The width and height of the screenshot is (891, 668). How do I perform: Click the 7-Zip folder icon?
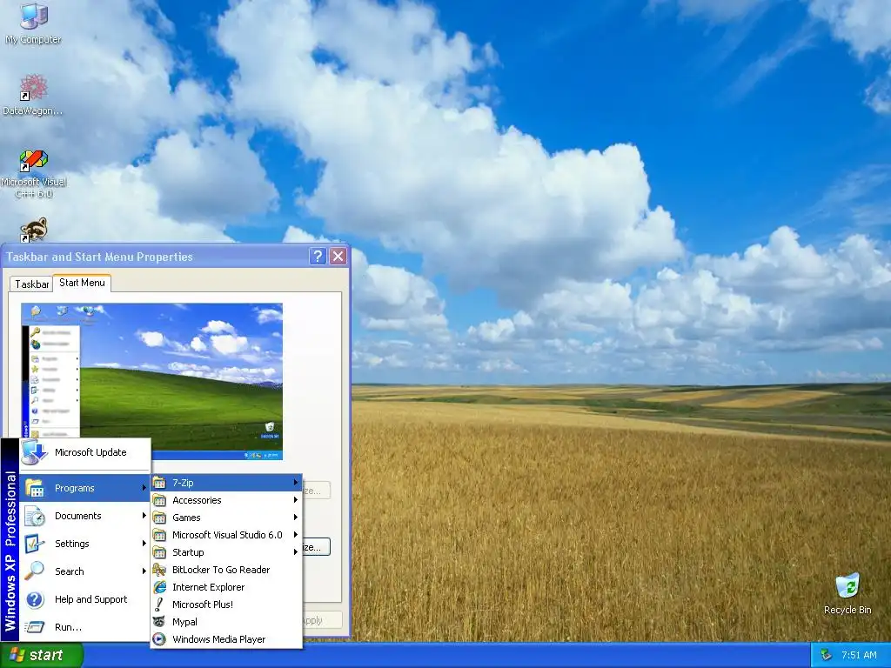coord(160,483)
